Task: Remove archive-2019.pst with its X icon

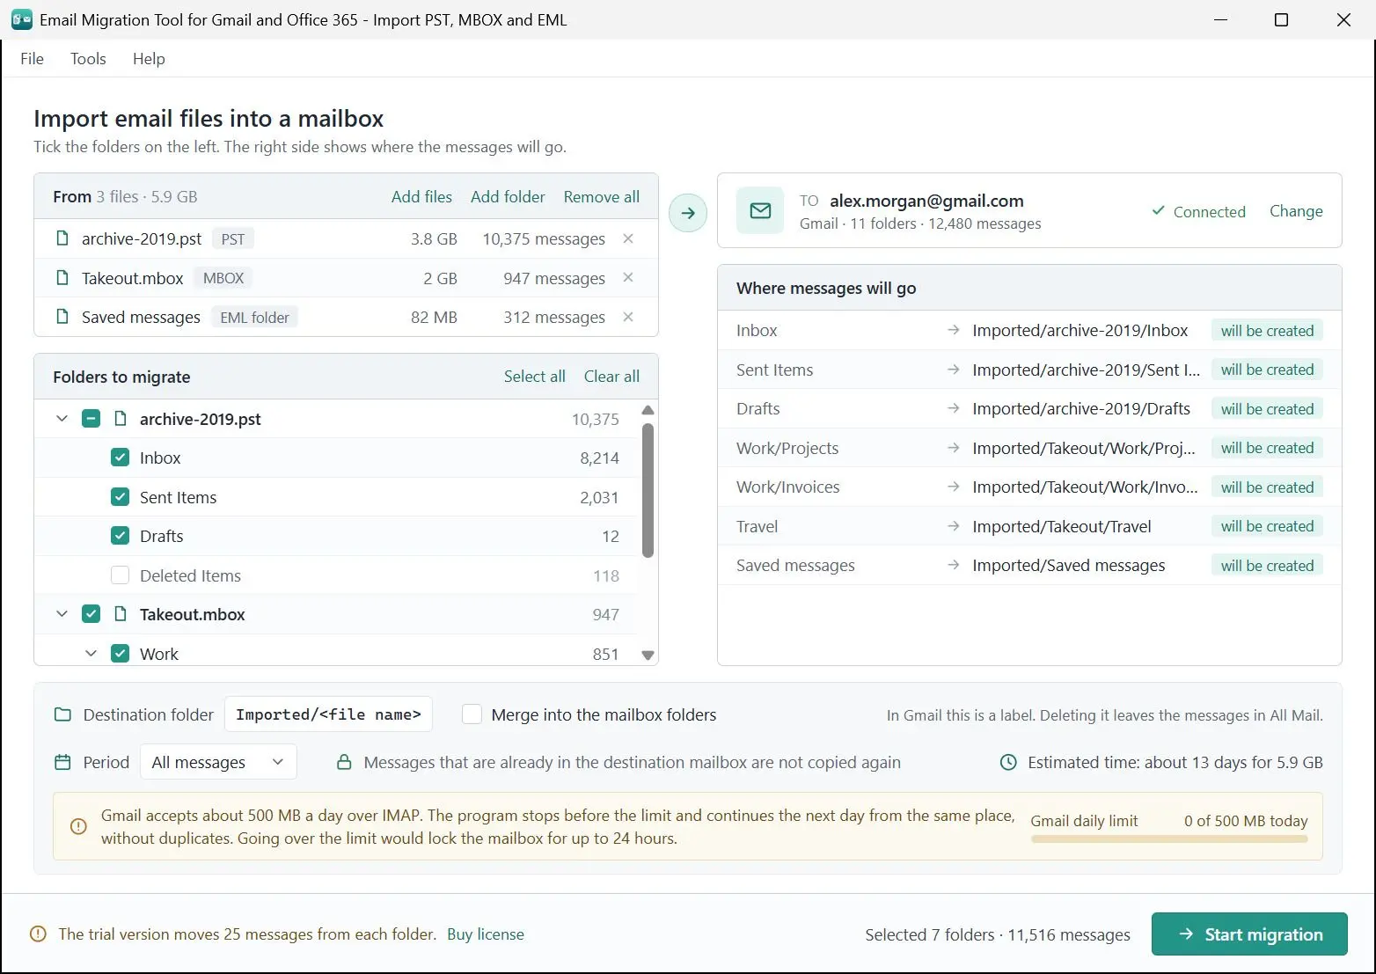Action: click(628, 238)
